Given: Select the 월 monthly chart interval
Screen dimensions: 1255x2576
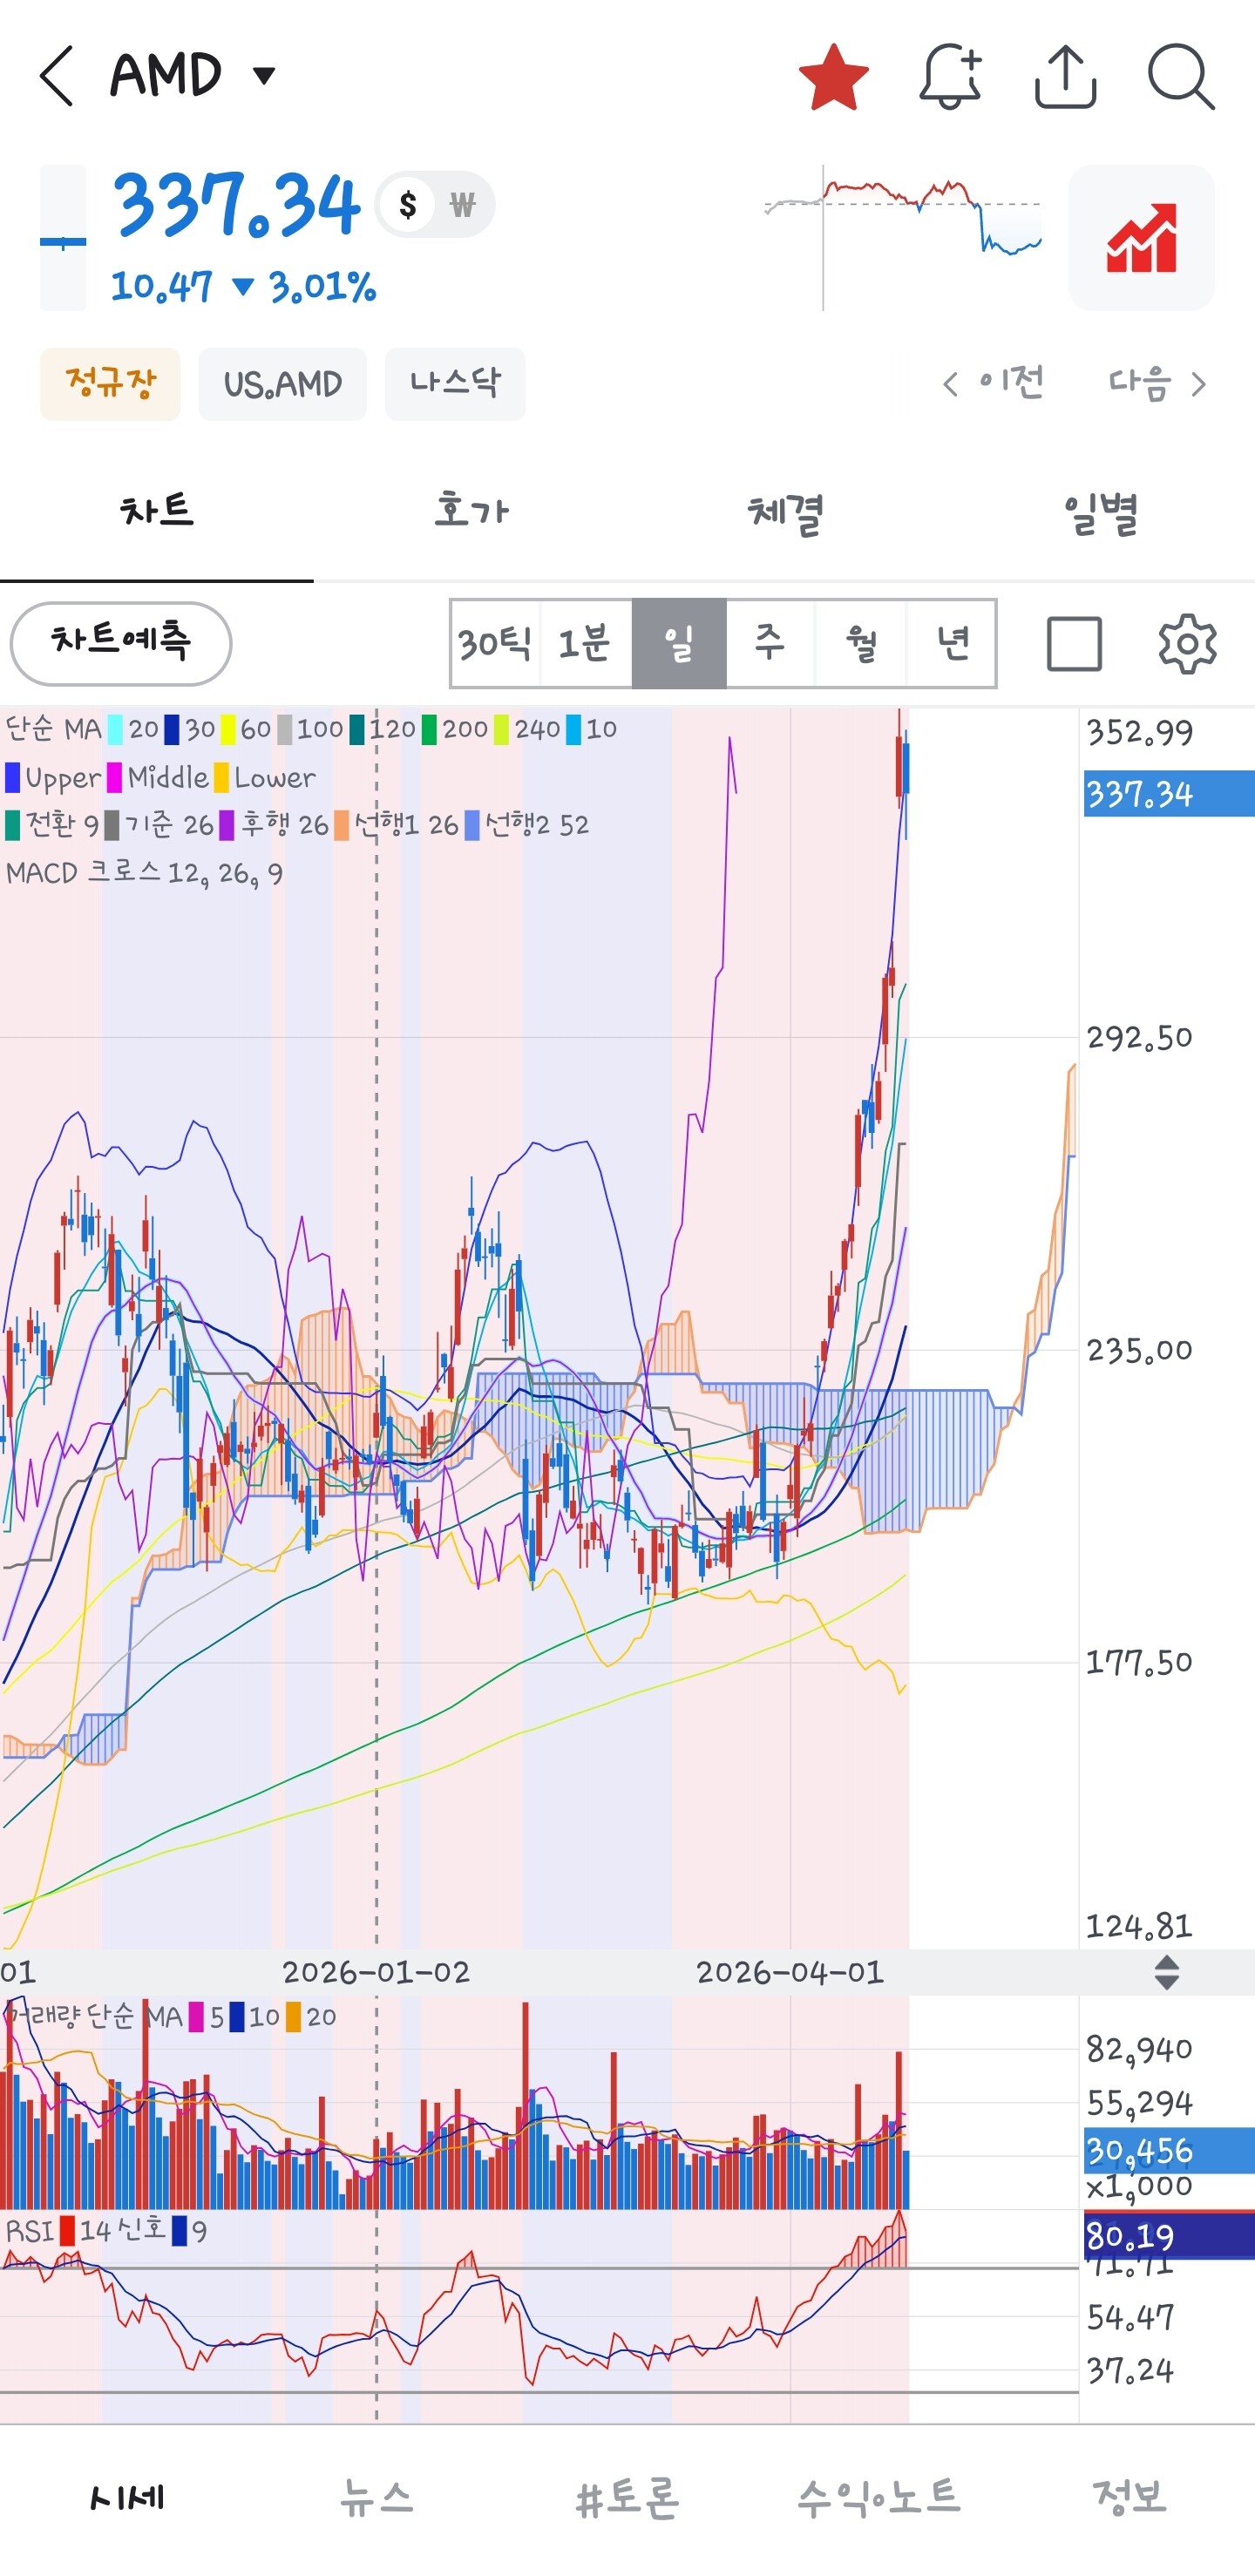Looking at the screenshot, I should (x=861, y=644).
